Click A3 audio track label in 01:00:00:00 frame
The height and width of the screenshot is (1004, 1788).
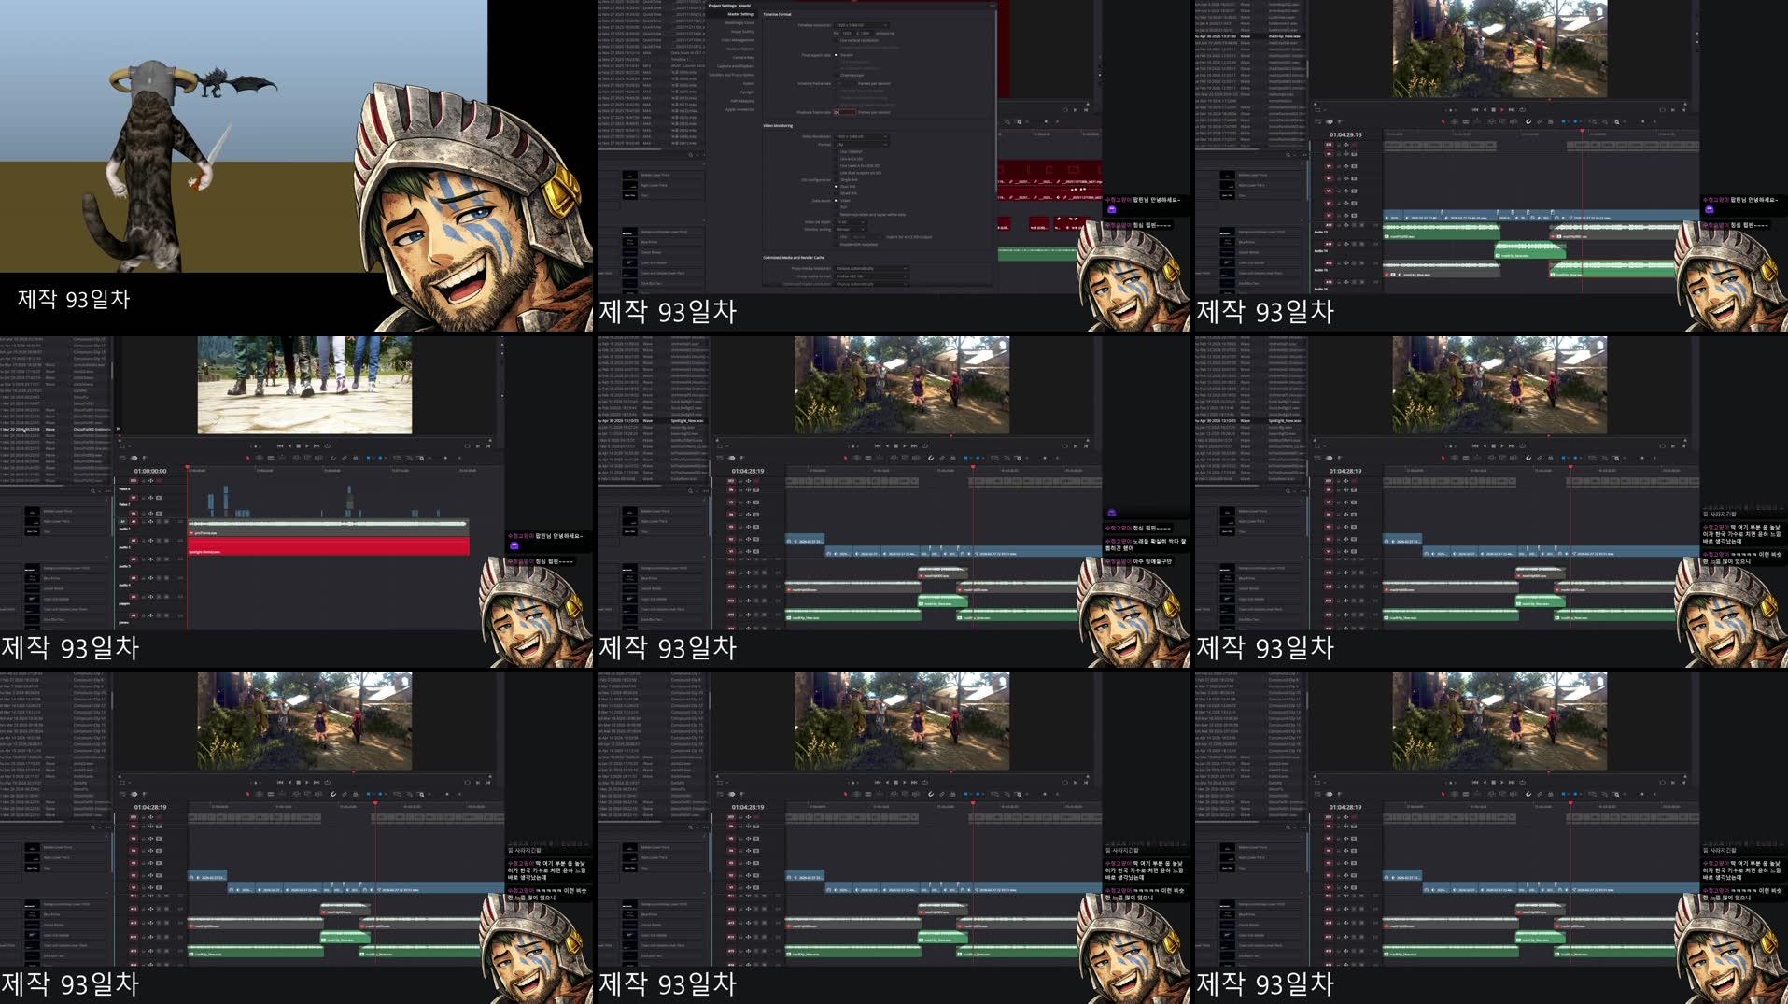pyautogui.click(x=134, y=559)
